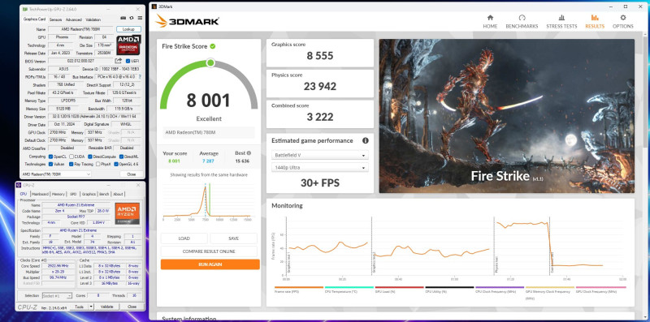Toggle the PhysX checkbox
The width and height of the screenshot is (650, 322).
97,164
